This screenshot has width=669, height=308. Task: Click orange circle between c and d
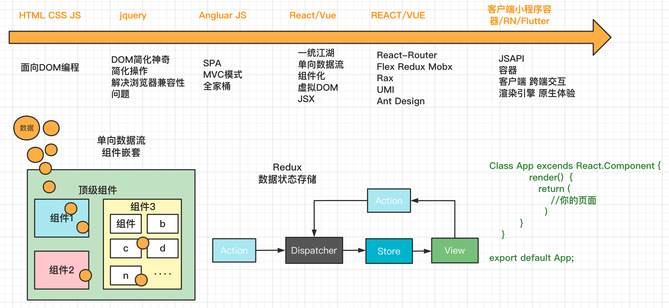[x=143, y=243]
